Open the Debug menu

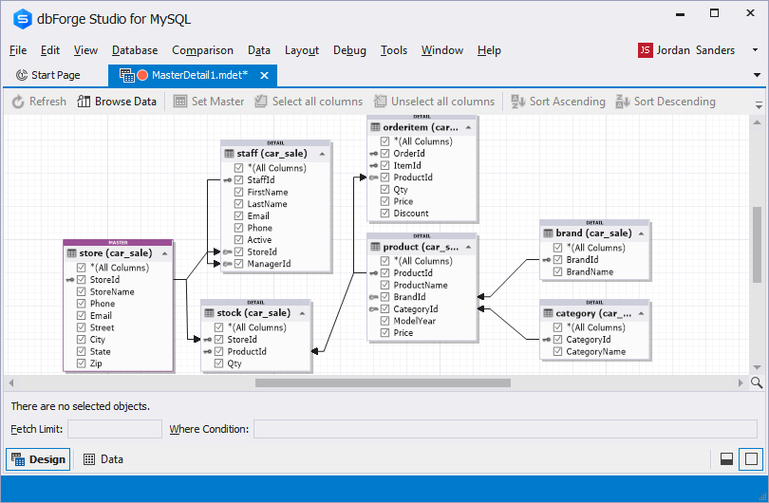(349, 50)
